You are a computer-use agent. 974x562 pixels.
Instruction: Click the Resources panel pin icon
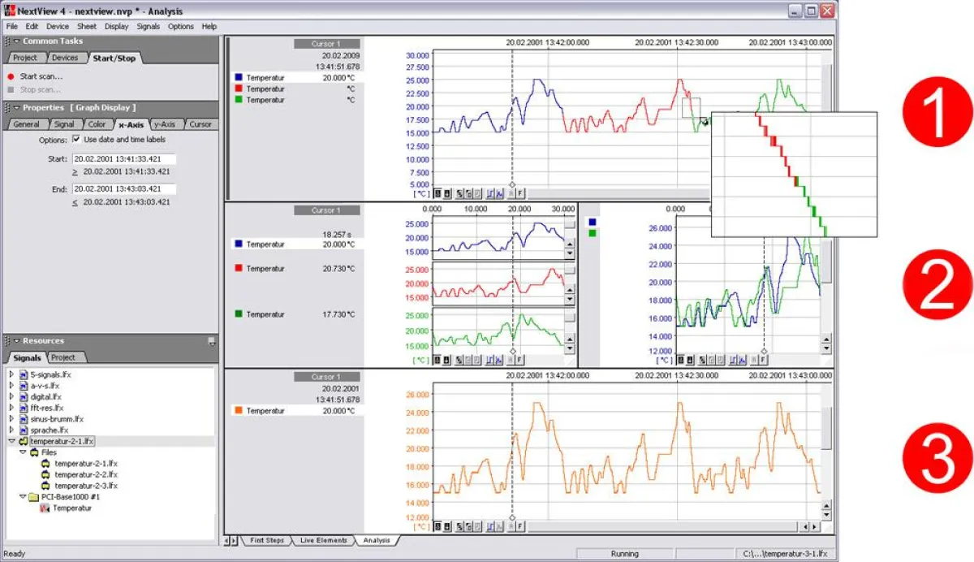pos(212,341)
